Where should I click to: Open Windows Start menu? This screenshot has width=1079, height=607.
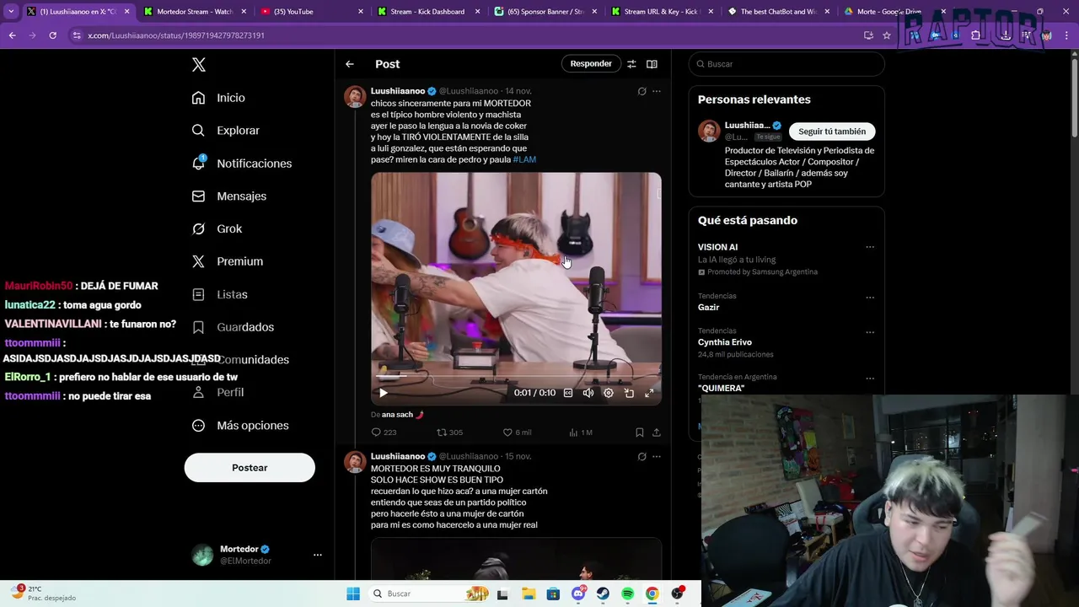pos(353,594)
